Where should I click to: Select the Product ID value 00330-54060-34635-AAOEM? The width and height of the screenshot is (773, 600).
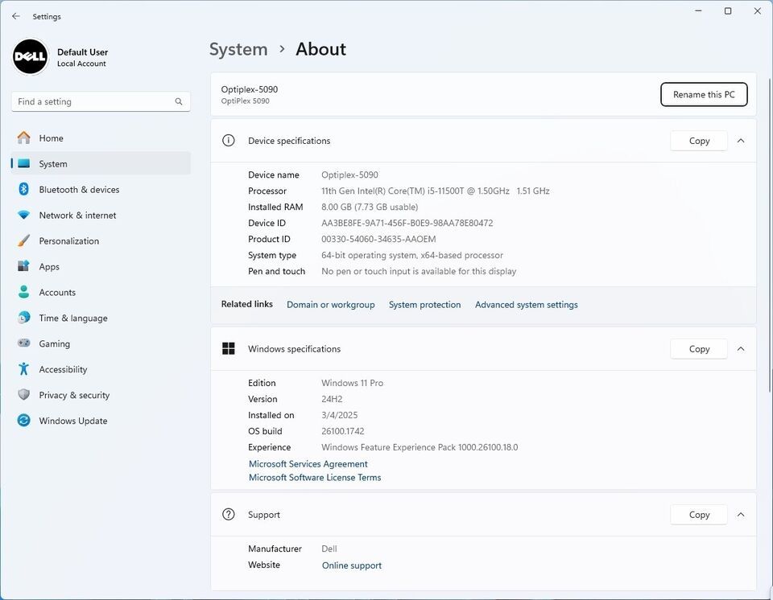pos(378,239)
